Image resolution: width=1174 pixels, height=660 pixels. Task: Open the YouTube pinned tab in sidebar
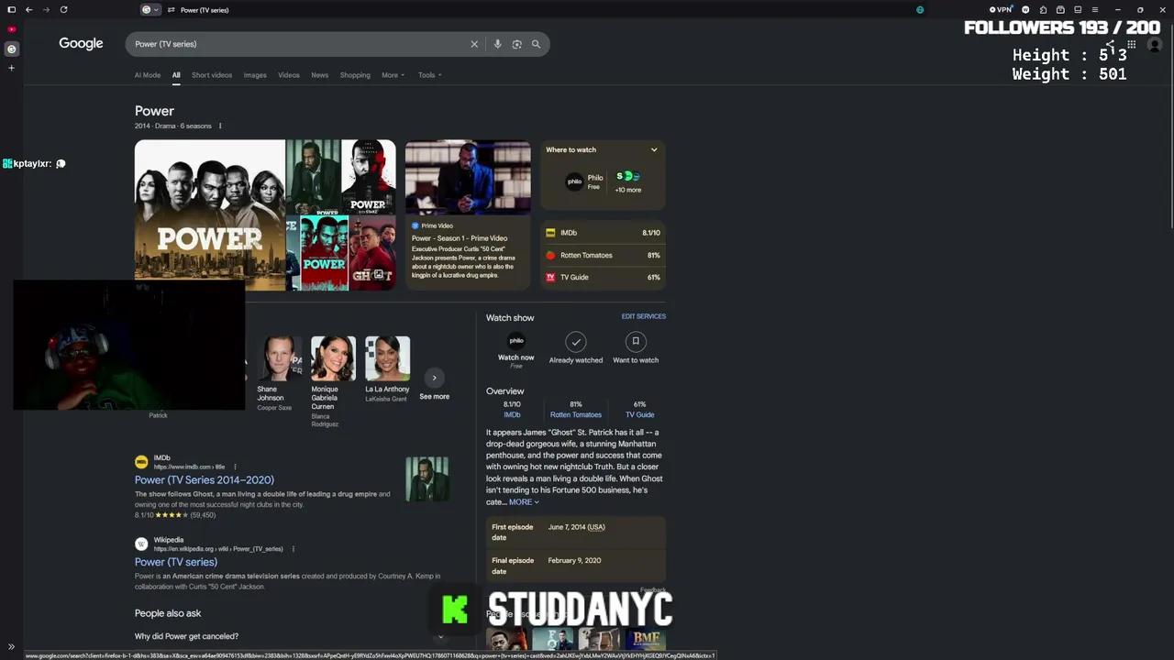point(11,29)
